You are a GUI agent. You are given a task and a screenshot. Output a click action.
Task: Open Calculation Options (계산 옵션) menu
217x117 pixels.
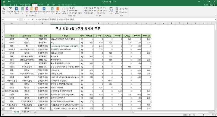117,11
